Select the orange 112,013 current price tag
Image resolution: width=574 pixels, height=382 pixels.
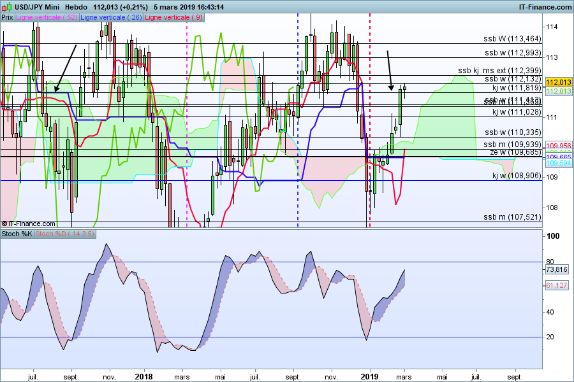[x=559, y=83]
